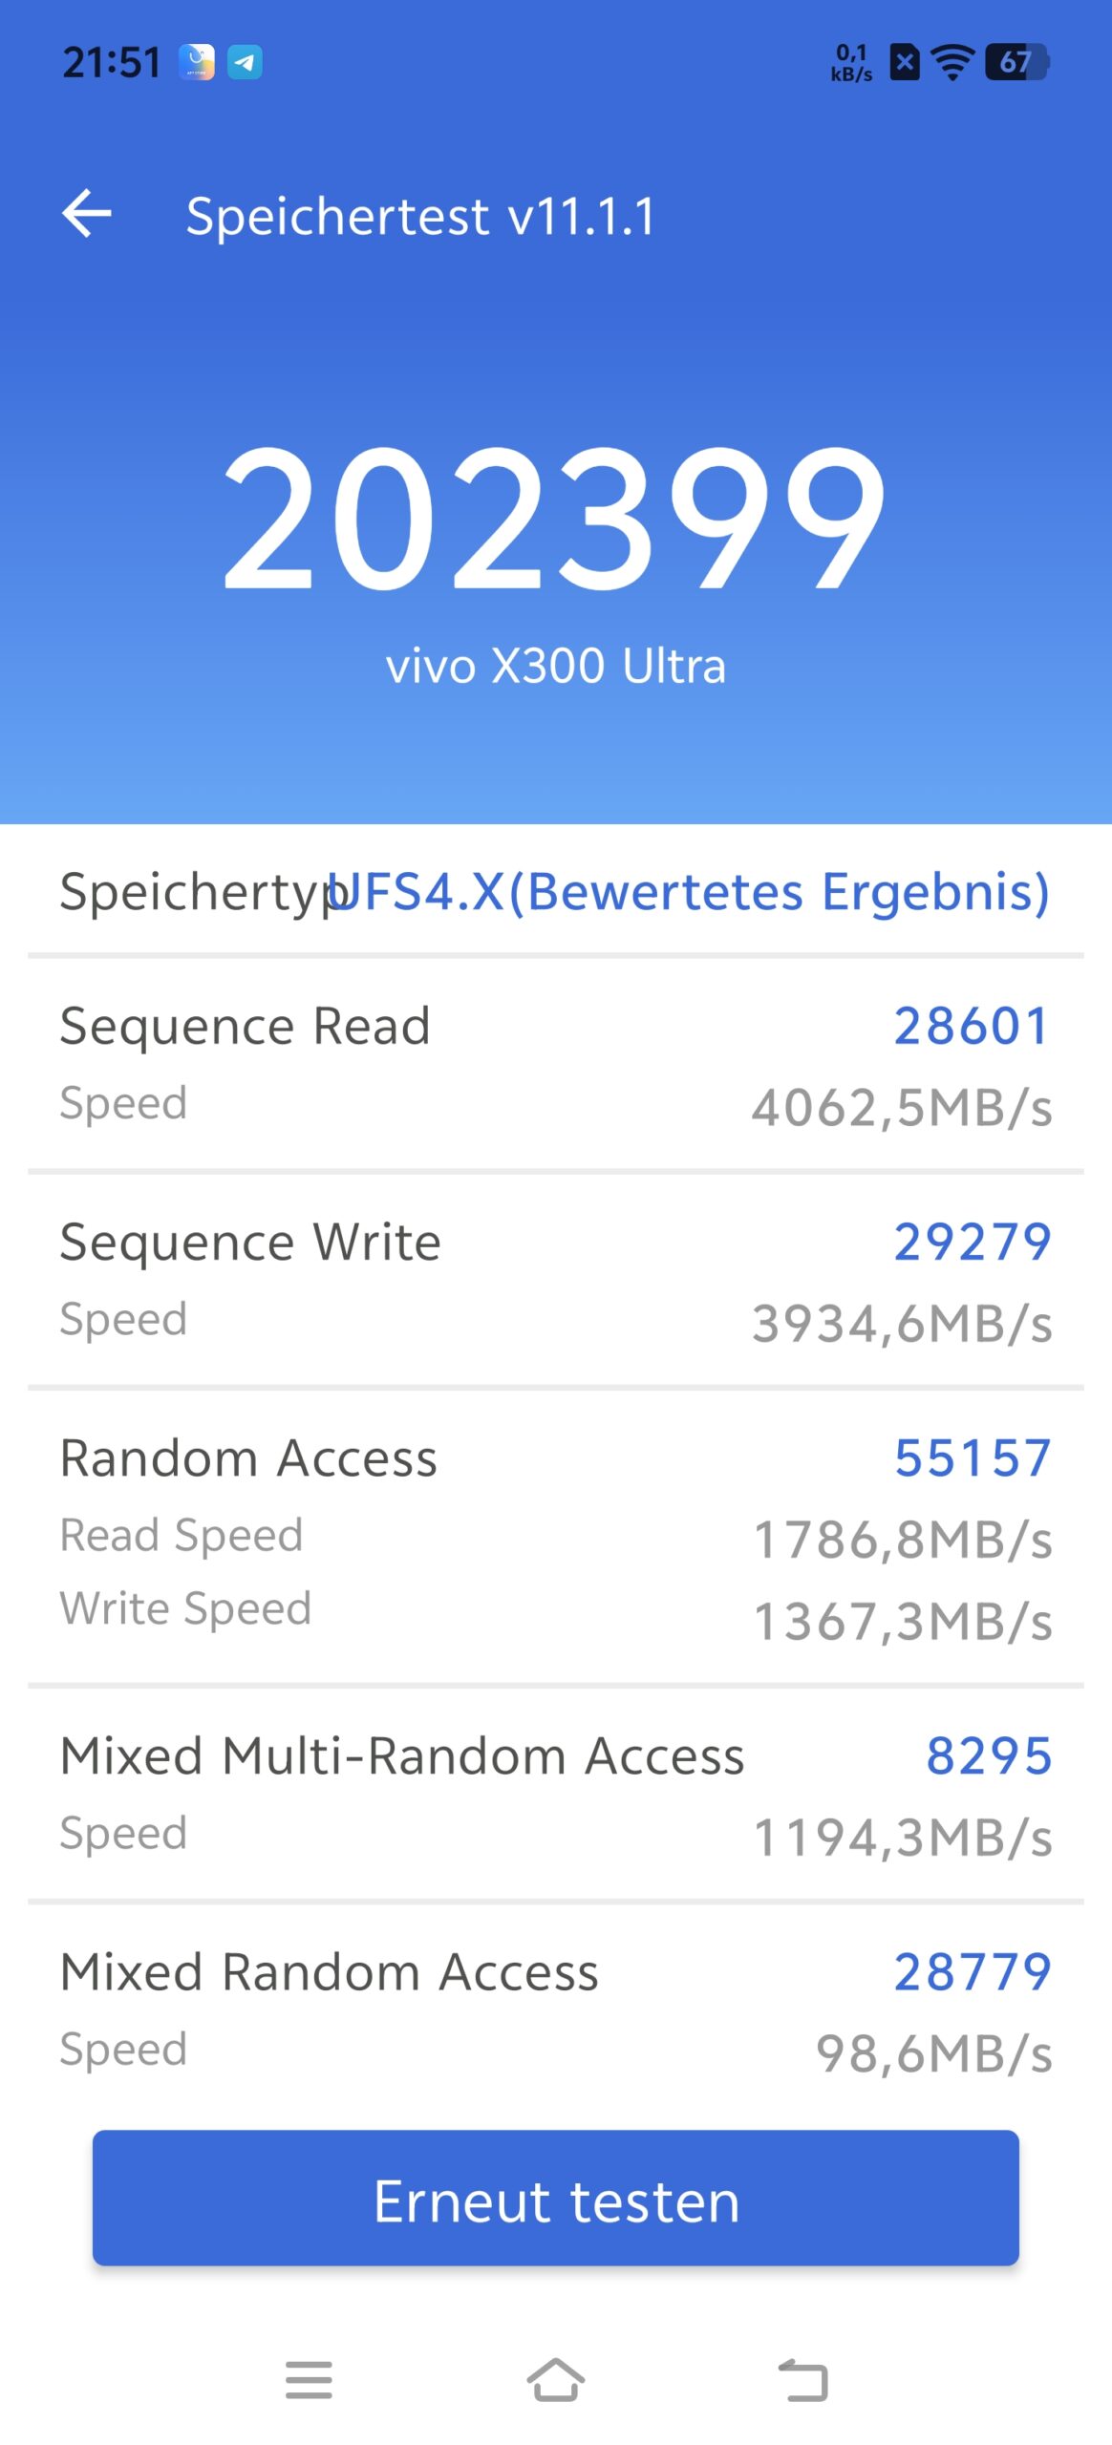The height and width of the screenshot is (2445, 1112).
Task: Tap the SIM status X icon
Action: (x=904, y=63)
